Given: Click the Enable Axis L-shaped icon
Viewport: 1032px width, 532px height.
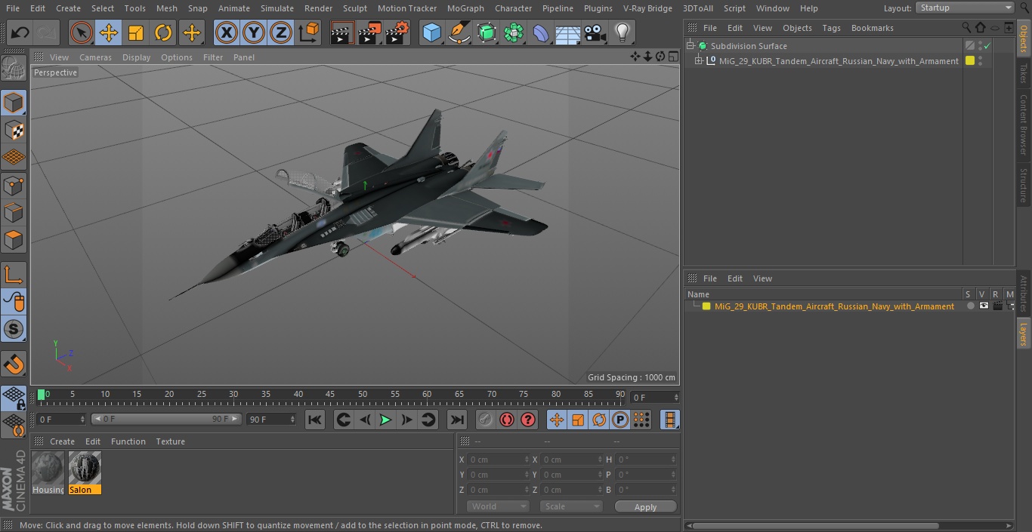Looking at the screenshot, I should pos(14,275).
